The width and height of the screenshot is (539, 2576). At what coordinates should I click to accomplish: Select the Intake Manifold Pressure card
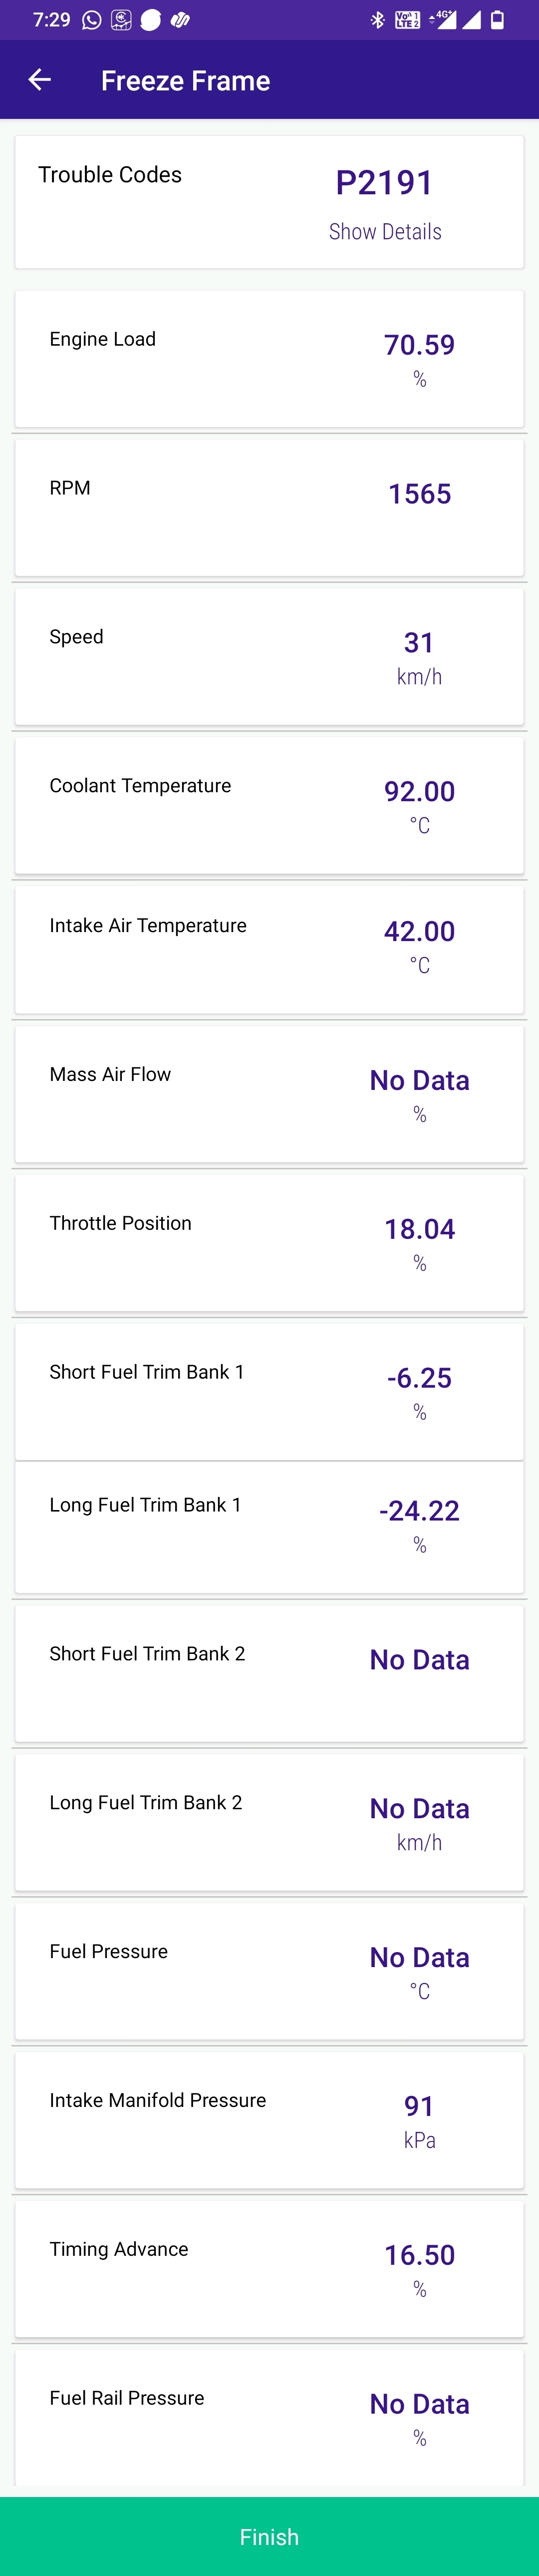pos(269,2119)
